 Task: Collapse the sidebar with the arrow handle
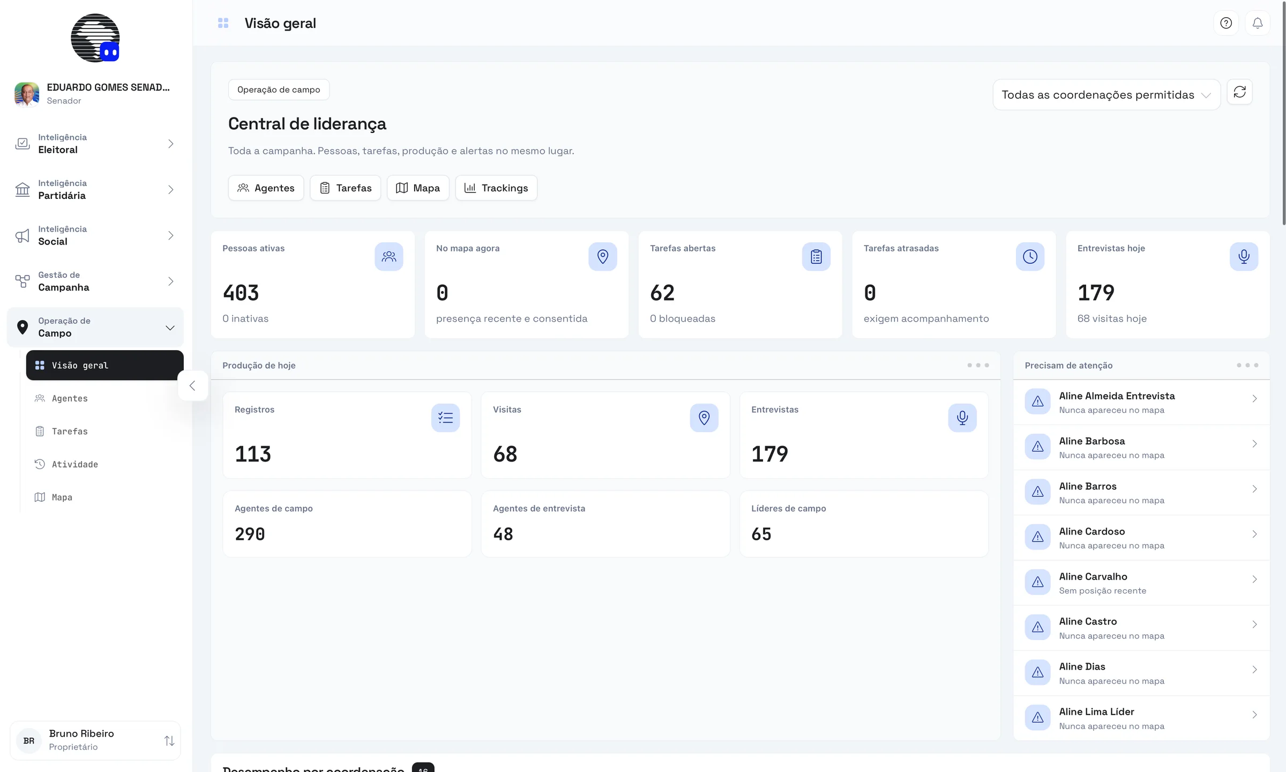tap(192, 386)
